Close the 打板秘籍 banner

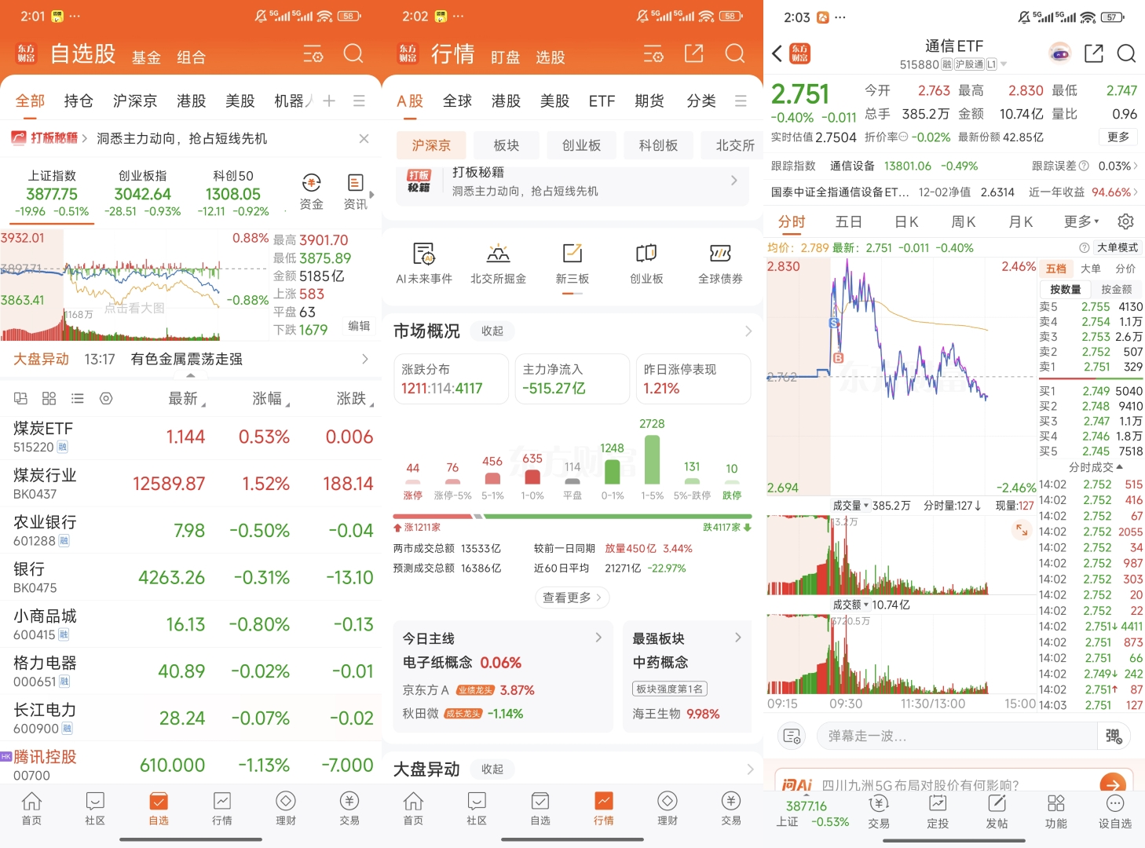point(364,138)
